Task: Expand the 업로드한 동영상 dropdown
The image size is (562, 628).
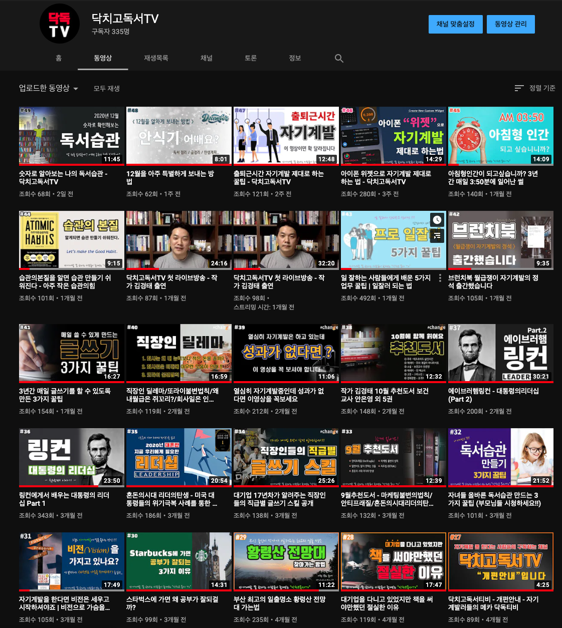Action: click(x=48, y=88)
